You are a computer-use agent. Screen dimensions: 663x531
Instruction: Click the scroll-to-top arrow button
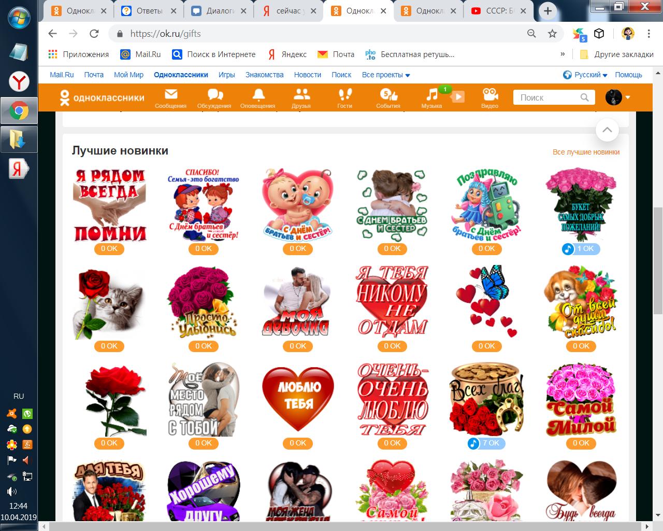(607, 130)
